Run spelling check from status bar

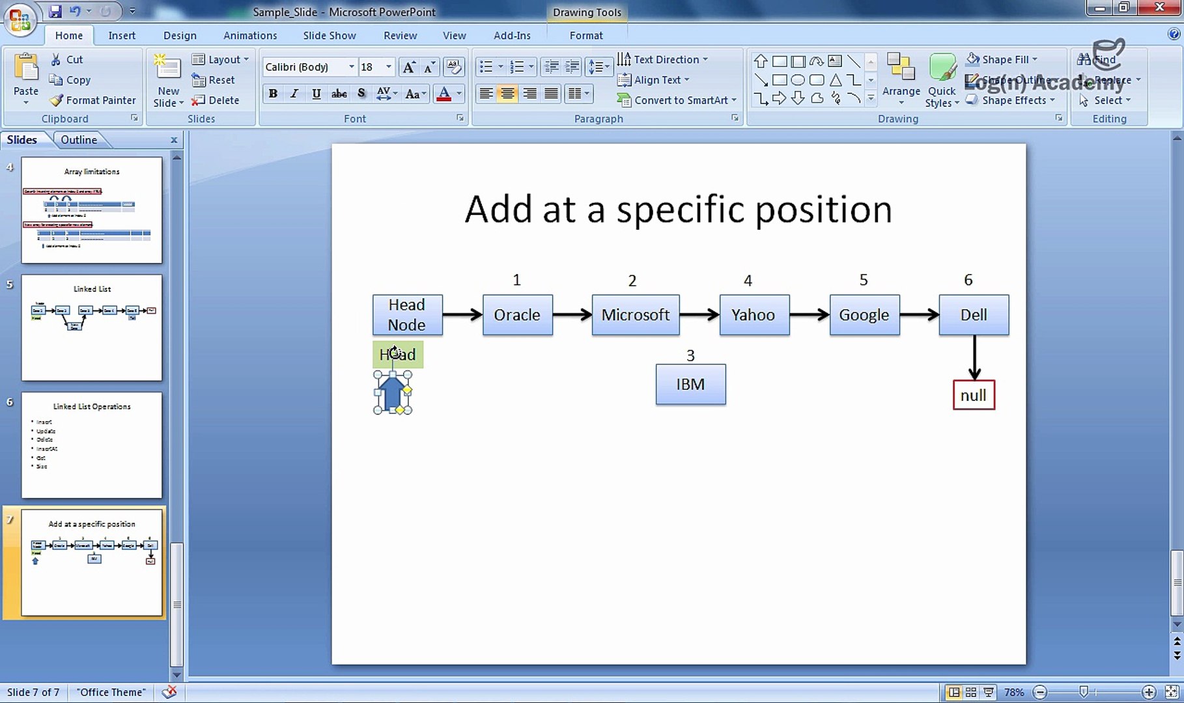point(169,692)
